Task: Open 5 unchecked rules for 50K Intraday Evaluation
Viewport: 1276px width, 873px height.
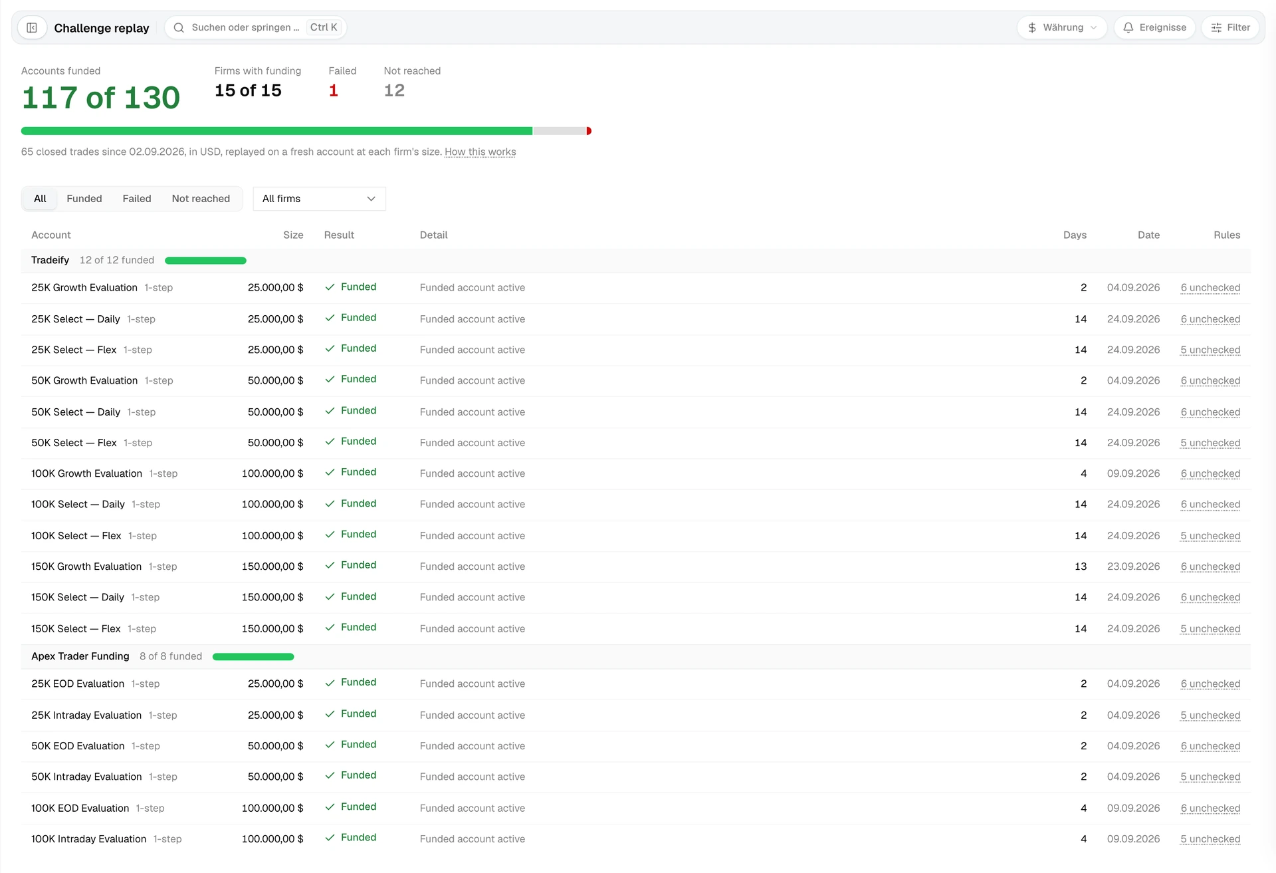Action: click(x=1210, y=777)
